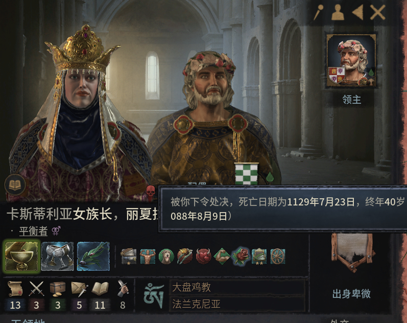This screenshot has width=407, height=323.
Task: Open the liege portrait labeled 领主
Action: click(x=351, y=60)
